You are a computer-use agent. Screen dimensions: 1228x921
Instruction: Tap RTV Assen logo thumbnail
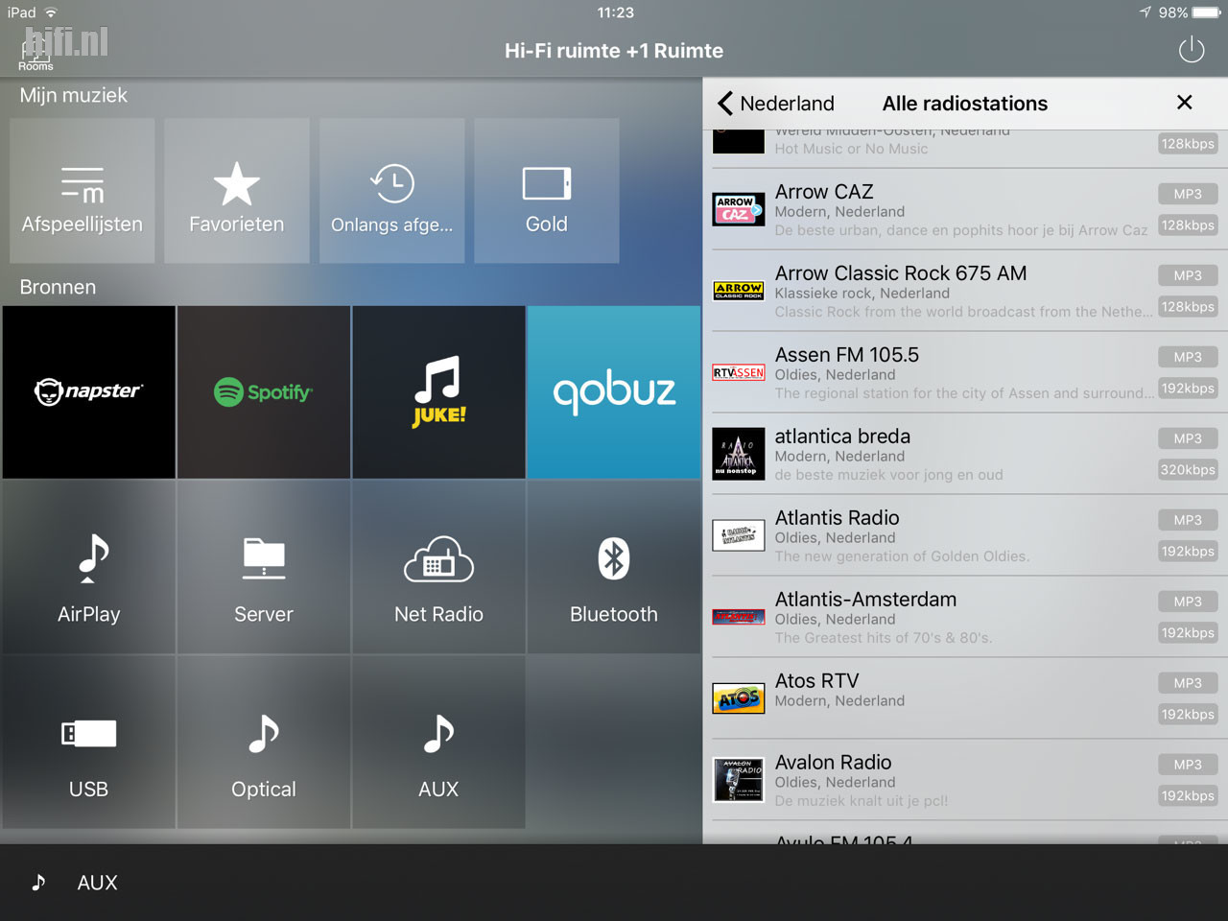[x=739, y=372]
